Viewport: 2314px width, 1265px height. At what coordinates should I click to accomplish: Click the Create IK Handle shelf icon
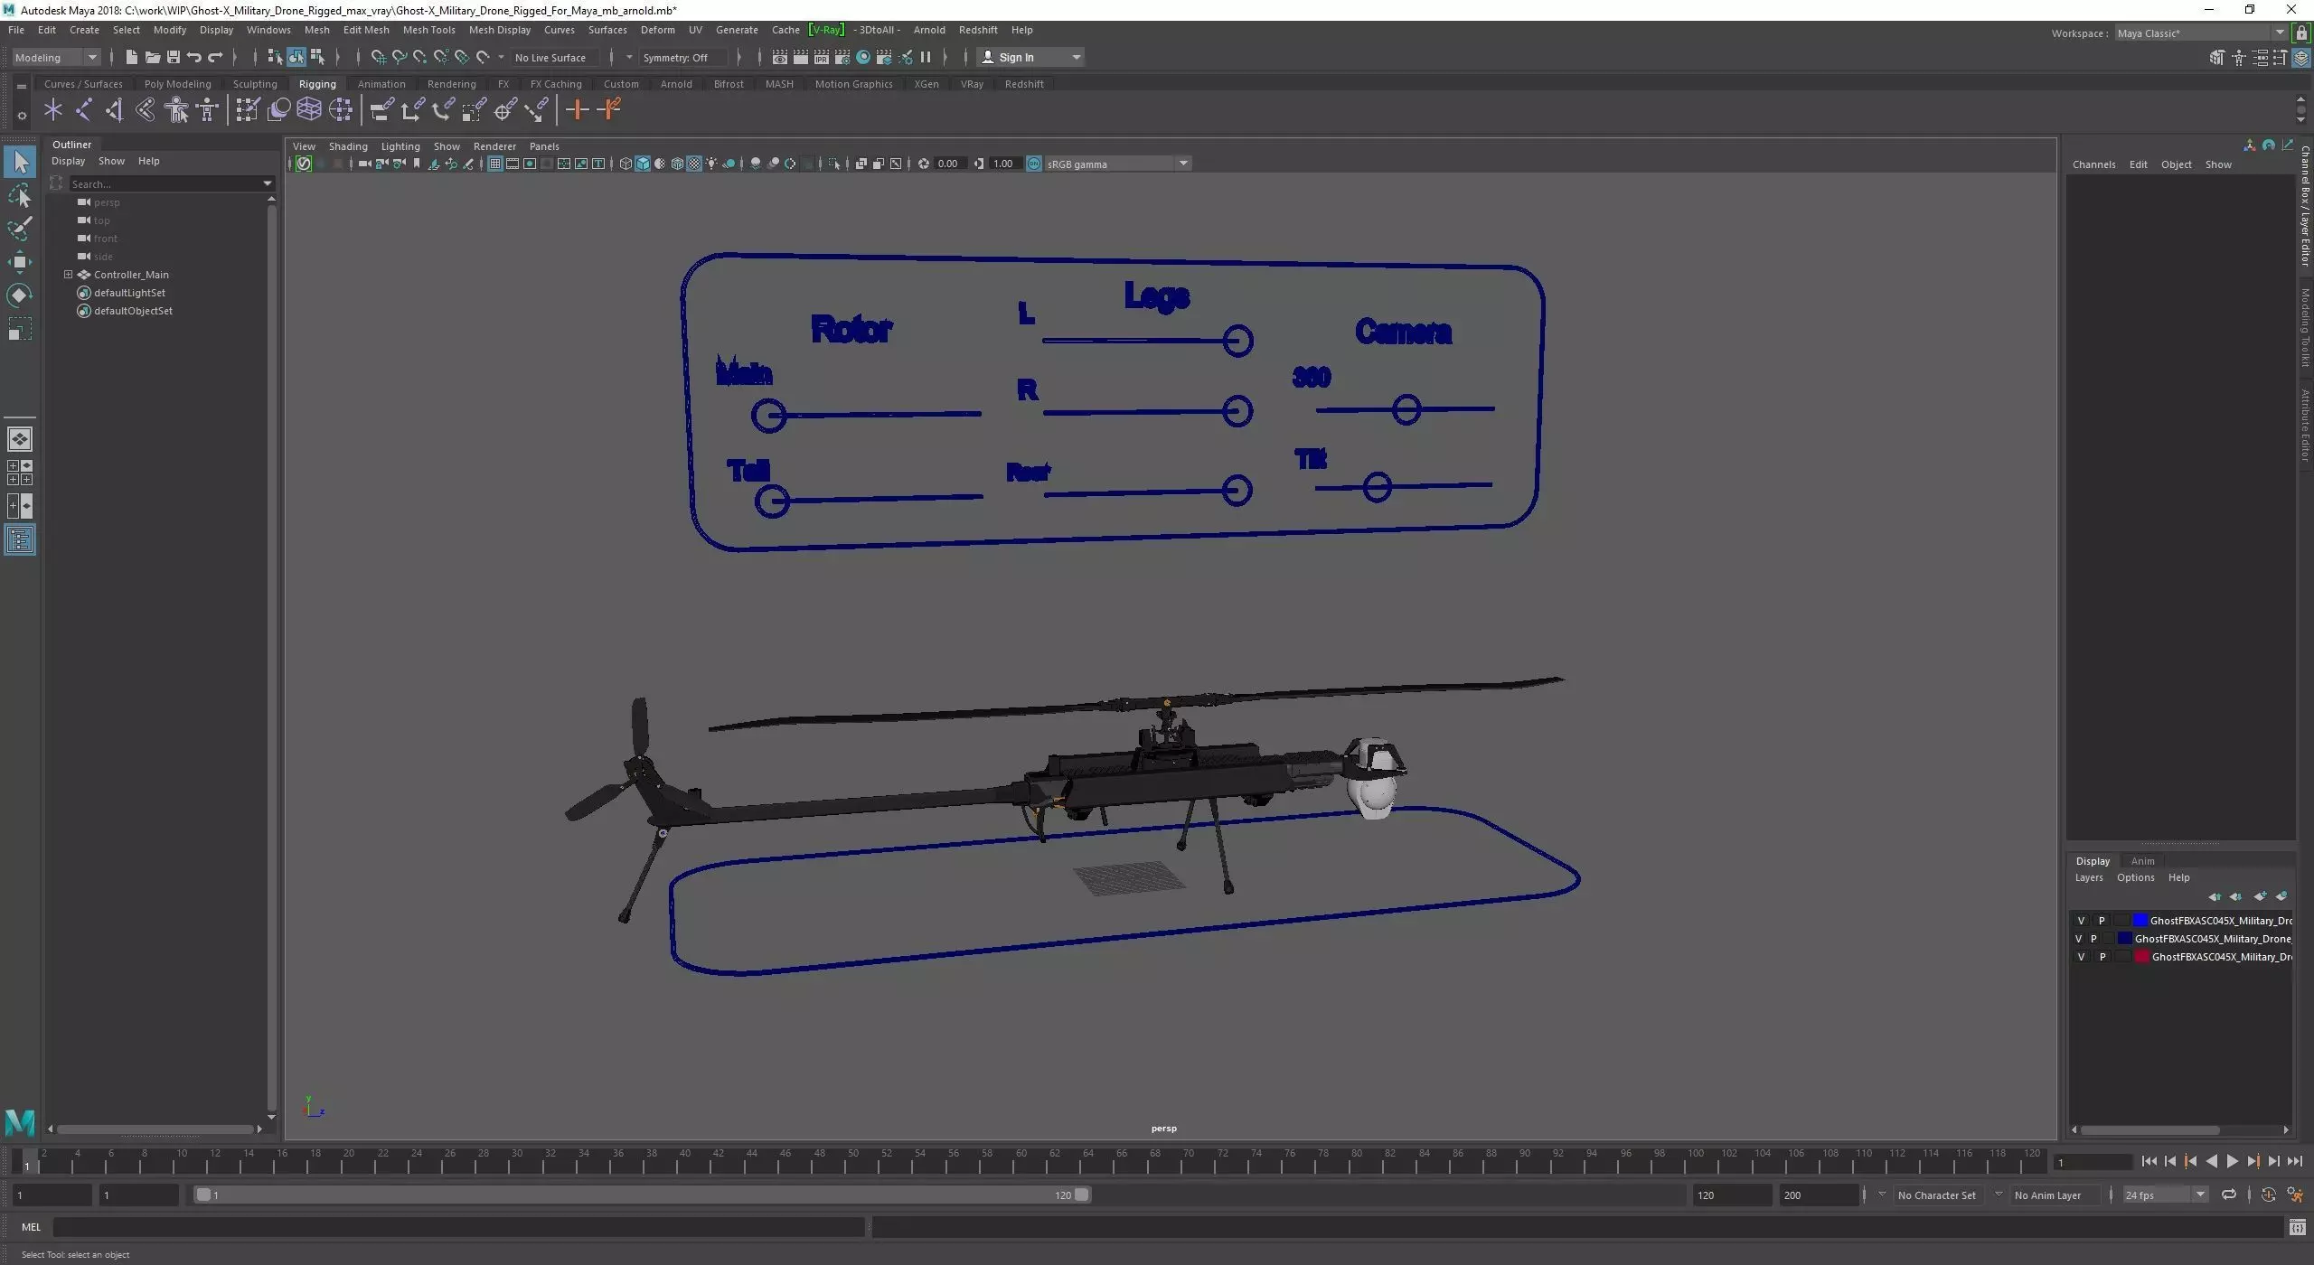(115, 110)
